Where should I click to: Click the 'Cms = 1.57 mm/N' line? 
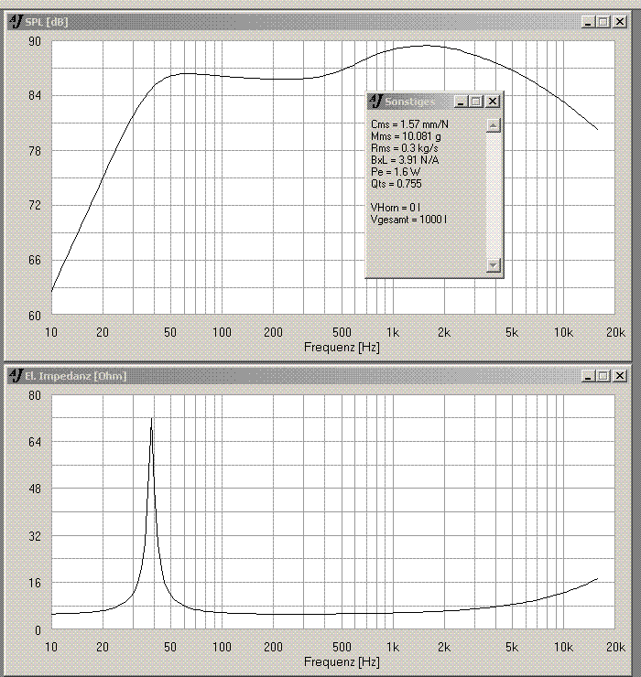coord(409,124)
